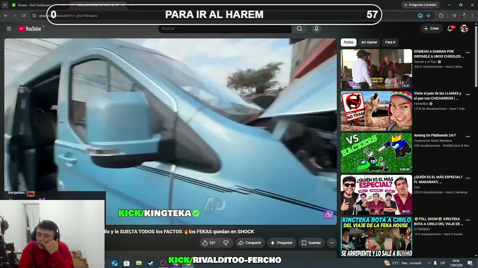This screenshot has height=268, width=478.
Task: Open the KINGTEKA BOTA A CIRILO thumbnail
Action: [x=376, y=237]
